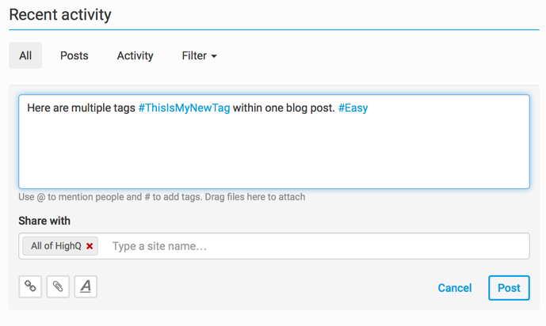This screenshot has height=326, width=546.
Task: Click the paperclip attach file icon
Action: point(58,286)
